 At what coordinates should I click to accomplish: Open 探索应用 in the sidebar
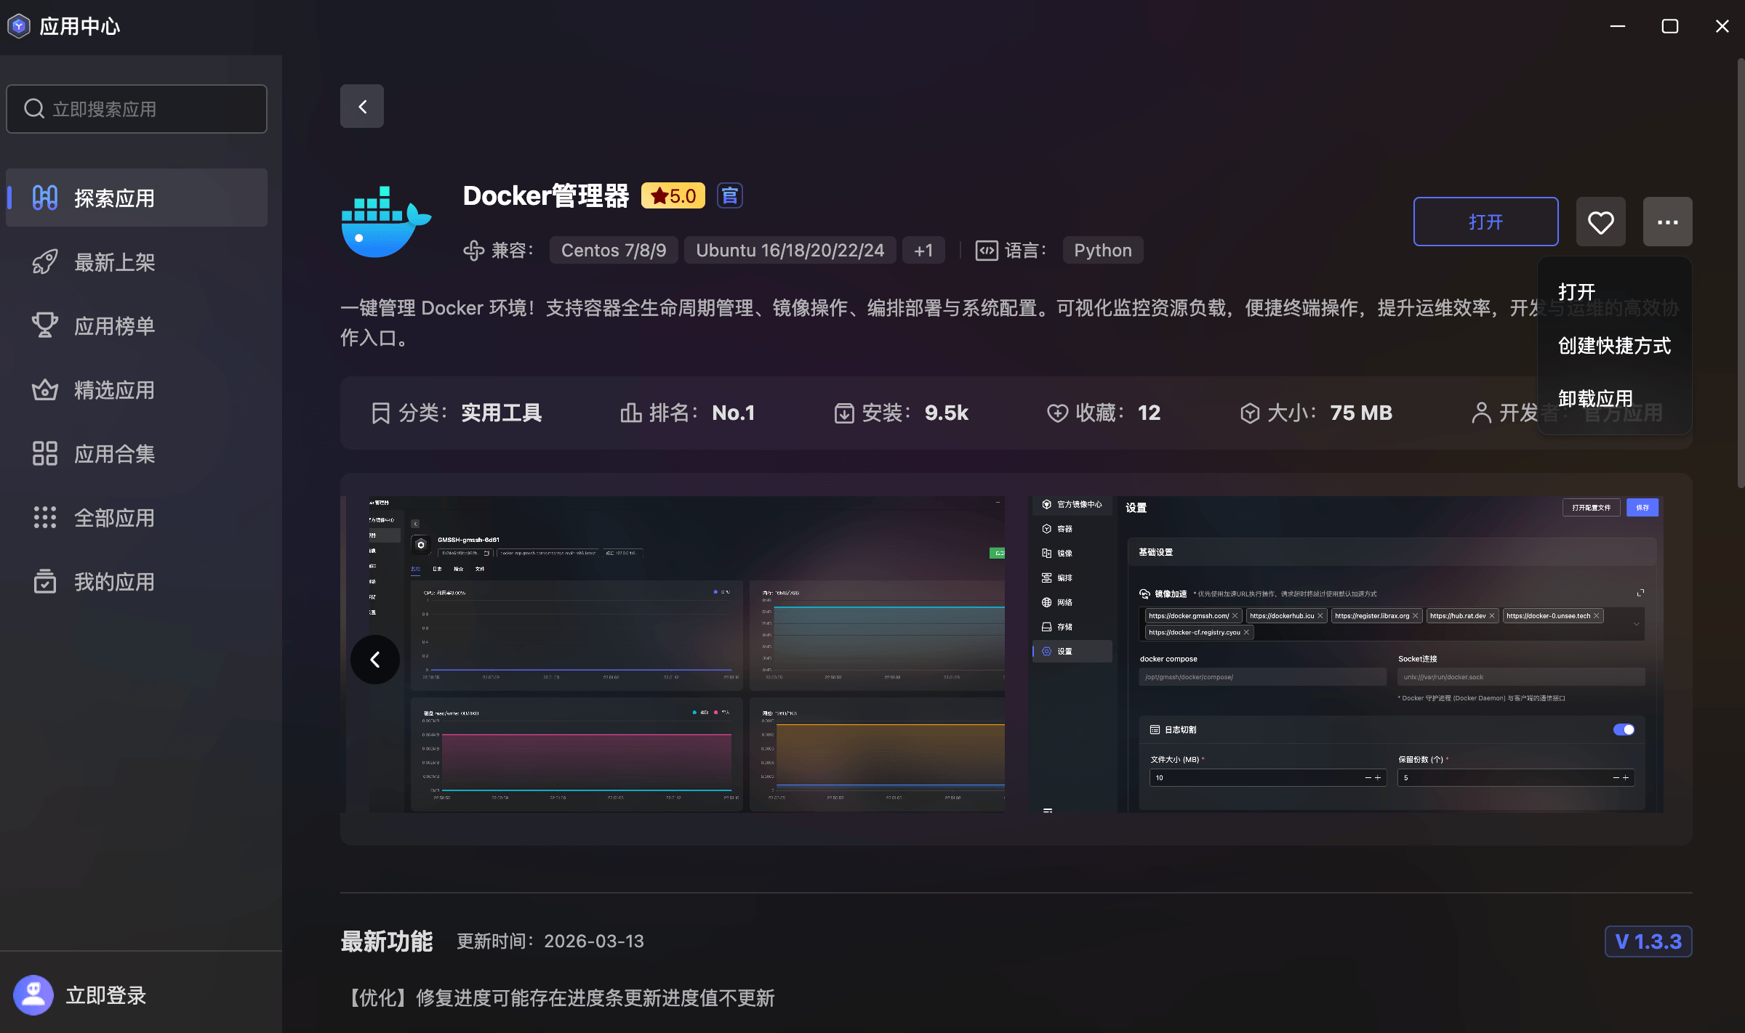[137, 198]
